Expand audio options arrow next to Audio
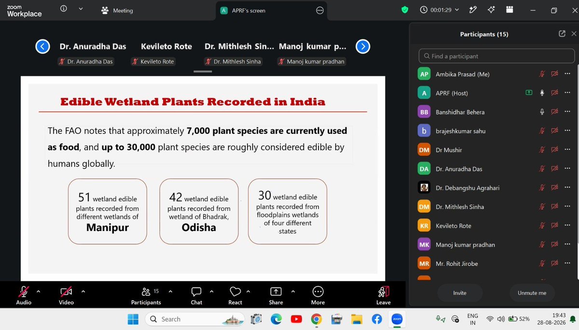The height and width of the screenshot is (330, 579). (39, 291)
